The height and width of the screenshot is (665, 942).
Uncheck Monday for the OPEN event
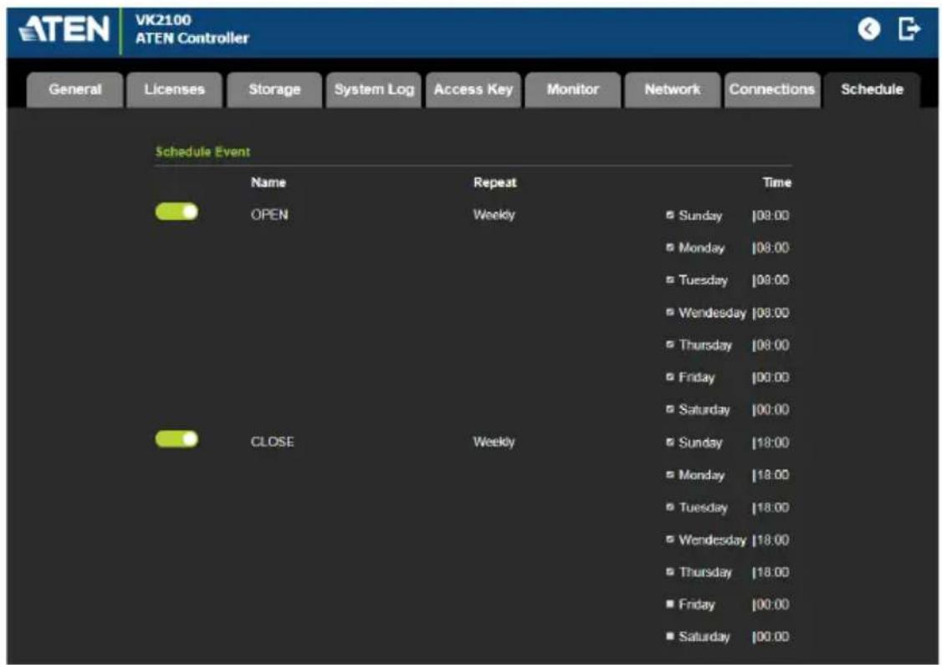pyautogui.click(x=670, y=248)
